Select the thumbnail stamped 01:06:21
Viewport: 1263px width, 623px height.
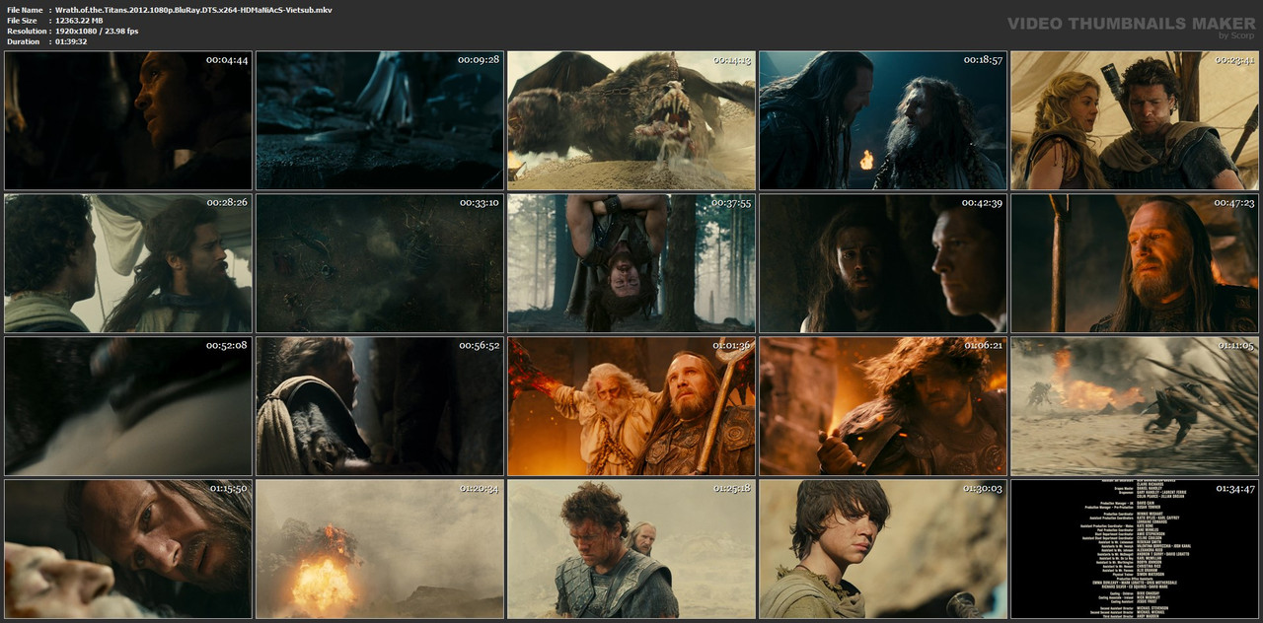pos(883,406)
